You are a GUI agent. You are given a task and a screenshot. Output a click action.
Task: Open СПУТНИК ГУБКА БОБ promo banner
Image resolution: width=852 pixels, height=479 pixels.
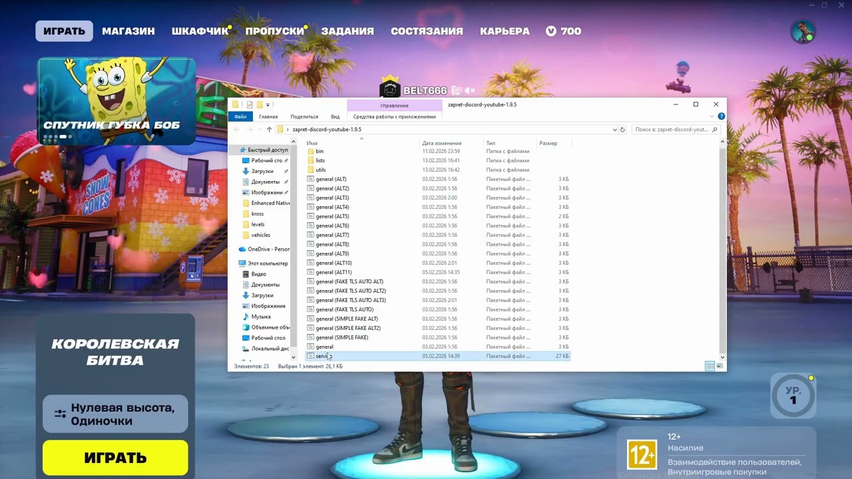116,101
